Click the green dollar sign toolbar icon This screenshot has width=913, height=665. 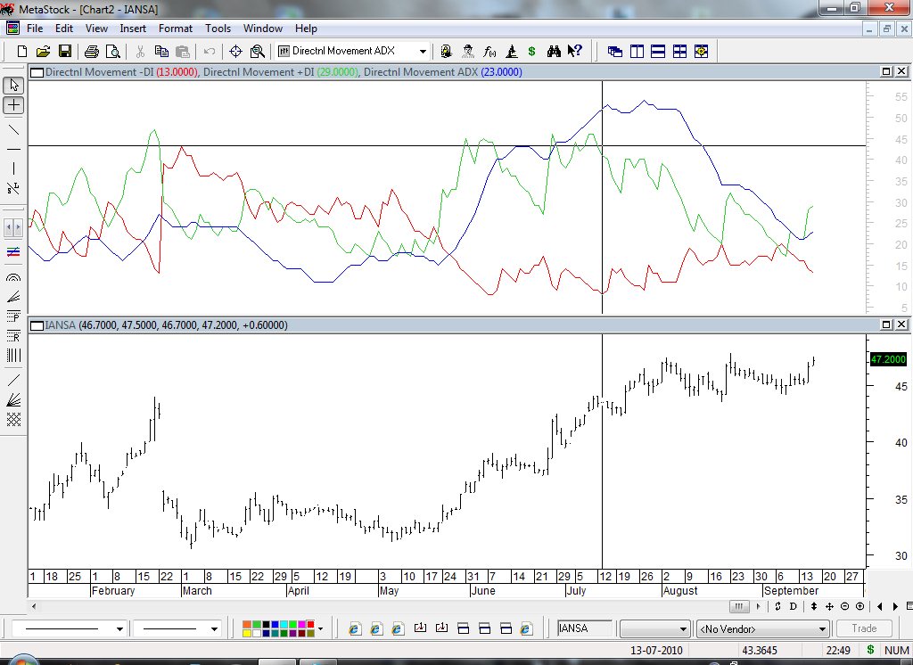pyautogui.click(x=531, y=51)
